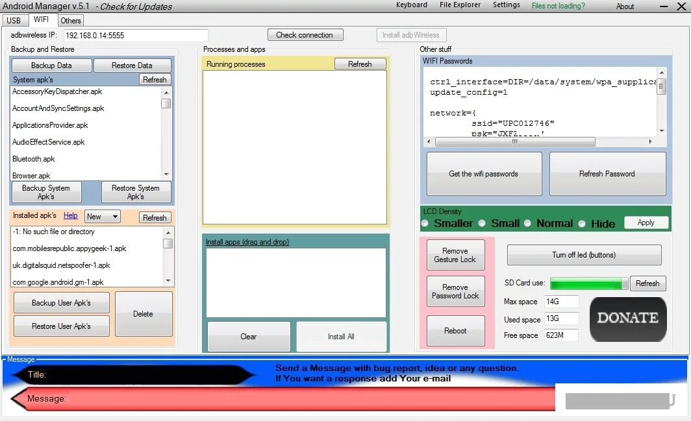Click Get the wifi passwords button
Image resolution: width=691 pixels, height=421 pixels.
484,173
